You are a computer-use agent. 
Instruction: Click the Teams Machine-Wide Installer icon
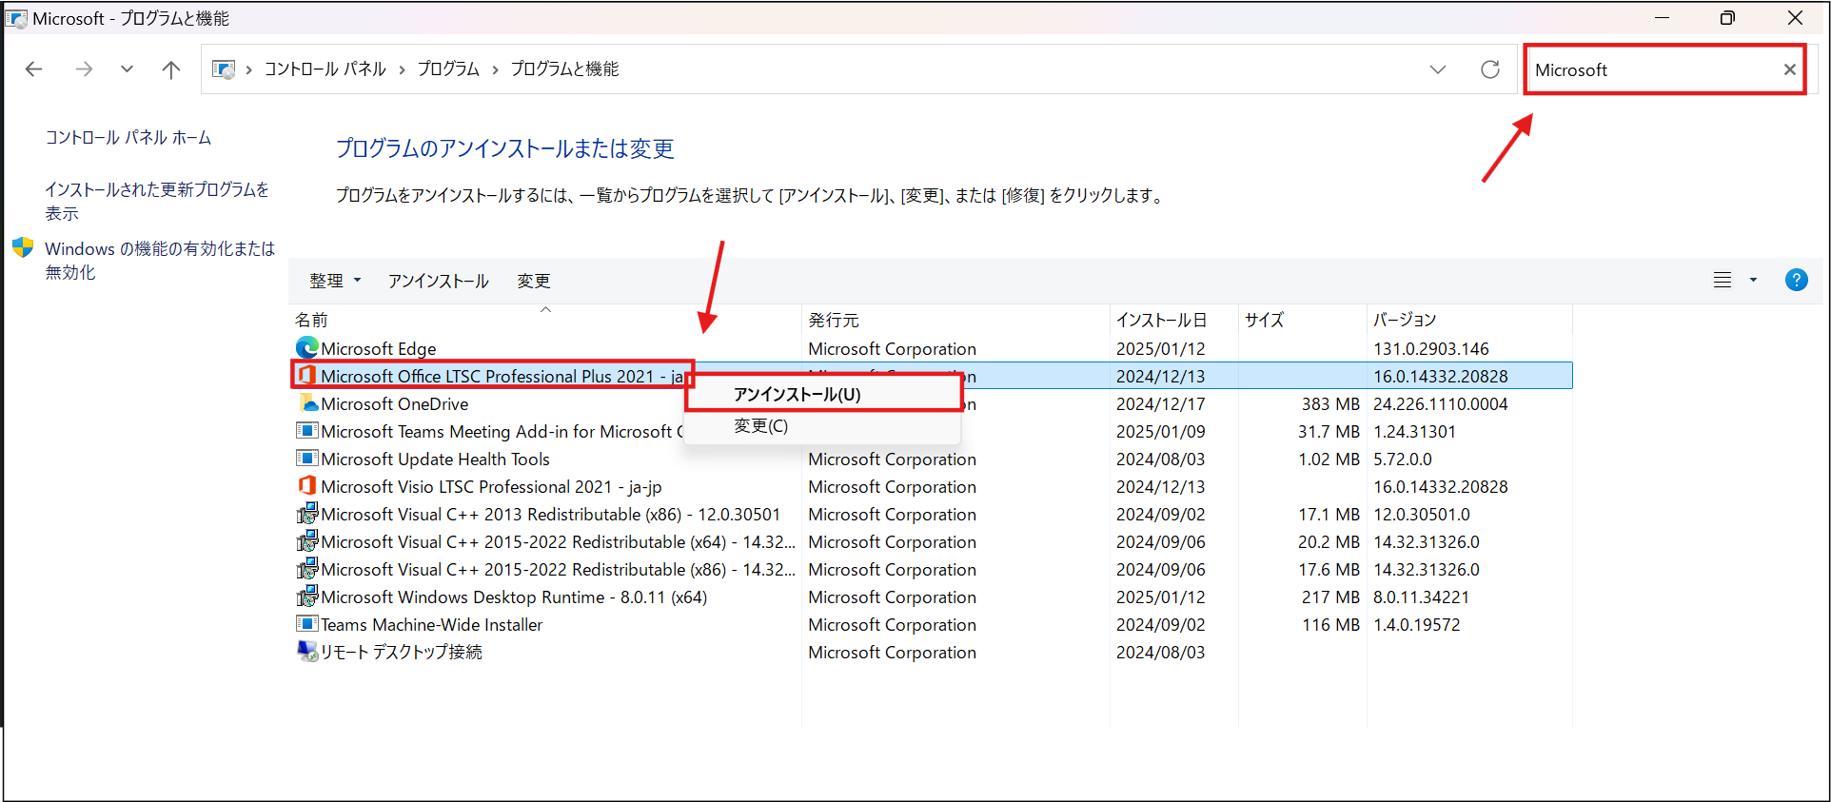coord(307,624)
